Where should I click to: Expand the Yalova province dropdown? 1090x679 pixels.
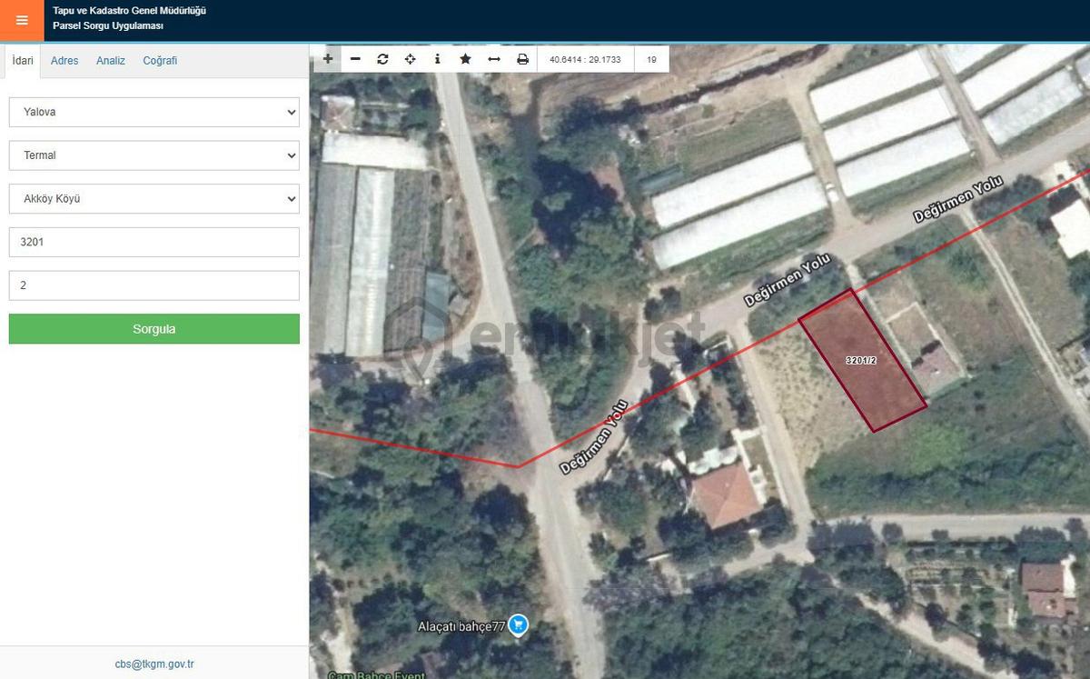click(154, 112)
